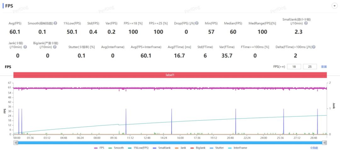Viewport: 340px width, 150px height.
Task: Click Var(FPS) value 0.2
Action: pos(111,32)
